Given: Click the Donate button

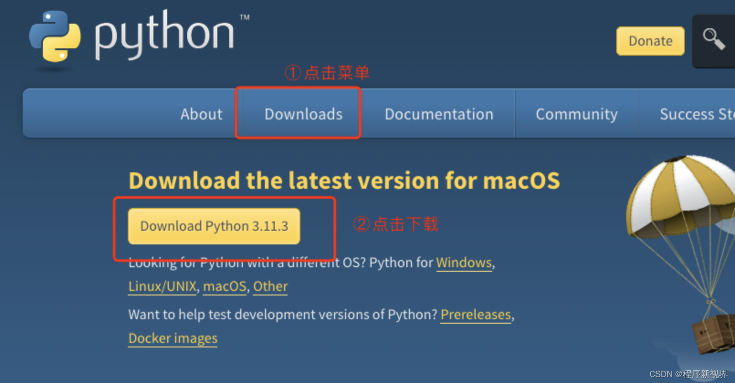Looking at the screenshot, I should (x=650, y=41).
